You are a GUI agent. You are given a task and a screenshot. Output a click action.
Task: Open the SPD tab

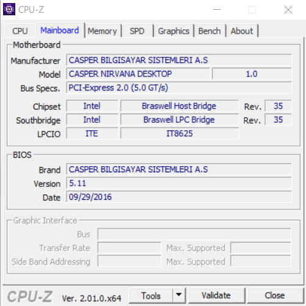[x=137, y=31]
